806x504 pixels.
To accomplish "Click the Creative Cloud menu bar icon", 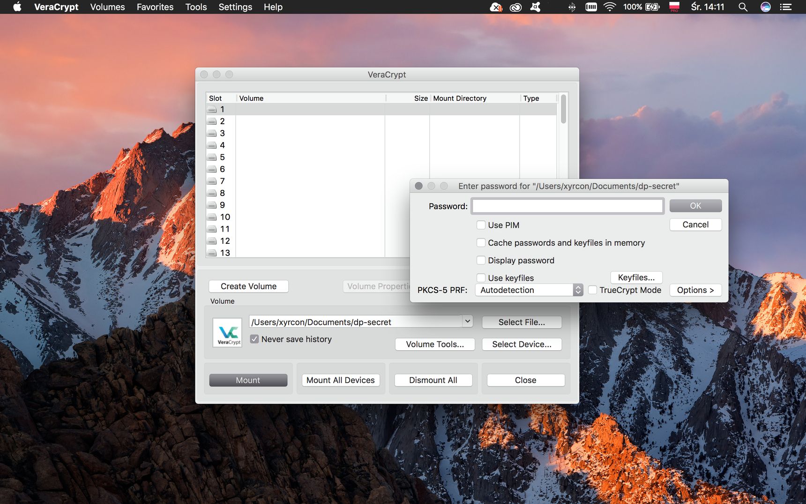I will click(x=515, y=7).
